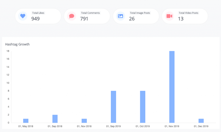Image resolution: width=221 pixels, height=132 pixels.
Task: Click the 13 video posts count
Action: (181, 19)
